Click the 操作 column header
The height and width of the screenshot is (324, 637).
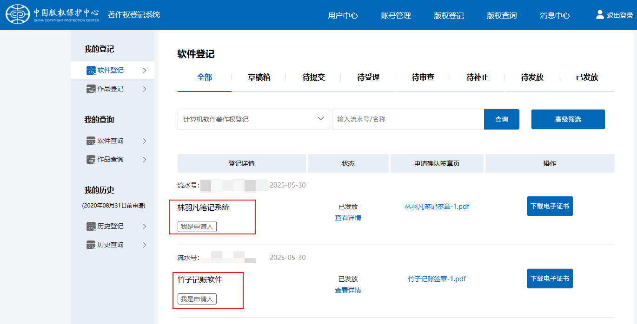pyautogui.click(x=550, y=163)
